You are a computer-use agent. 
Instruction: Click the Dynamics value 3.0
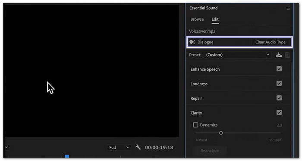point(279,125)
